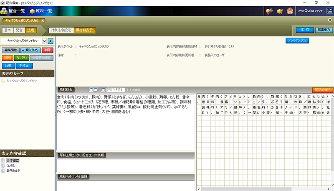Image resolution: width=334 pixels, height=191 pixels.
Task: Switch to the 対象法令設定 tab
Action: click(x=61, y=30)
